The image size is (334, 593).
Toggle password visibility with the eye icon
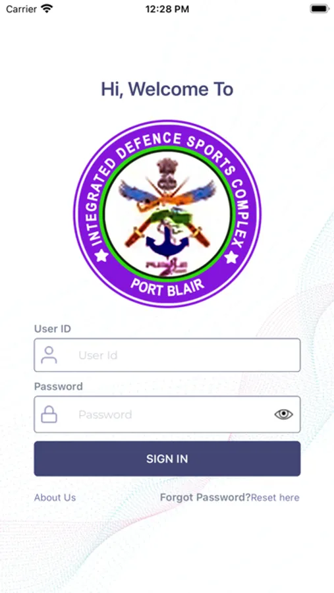(x=283, y=414)
